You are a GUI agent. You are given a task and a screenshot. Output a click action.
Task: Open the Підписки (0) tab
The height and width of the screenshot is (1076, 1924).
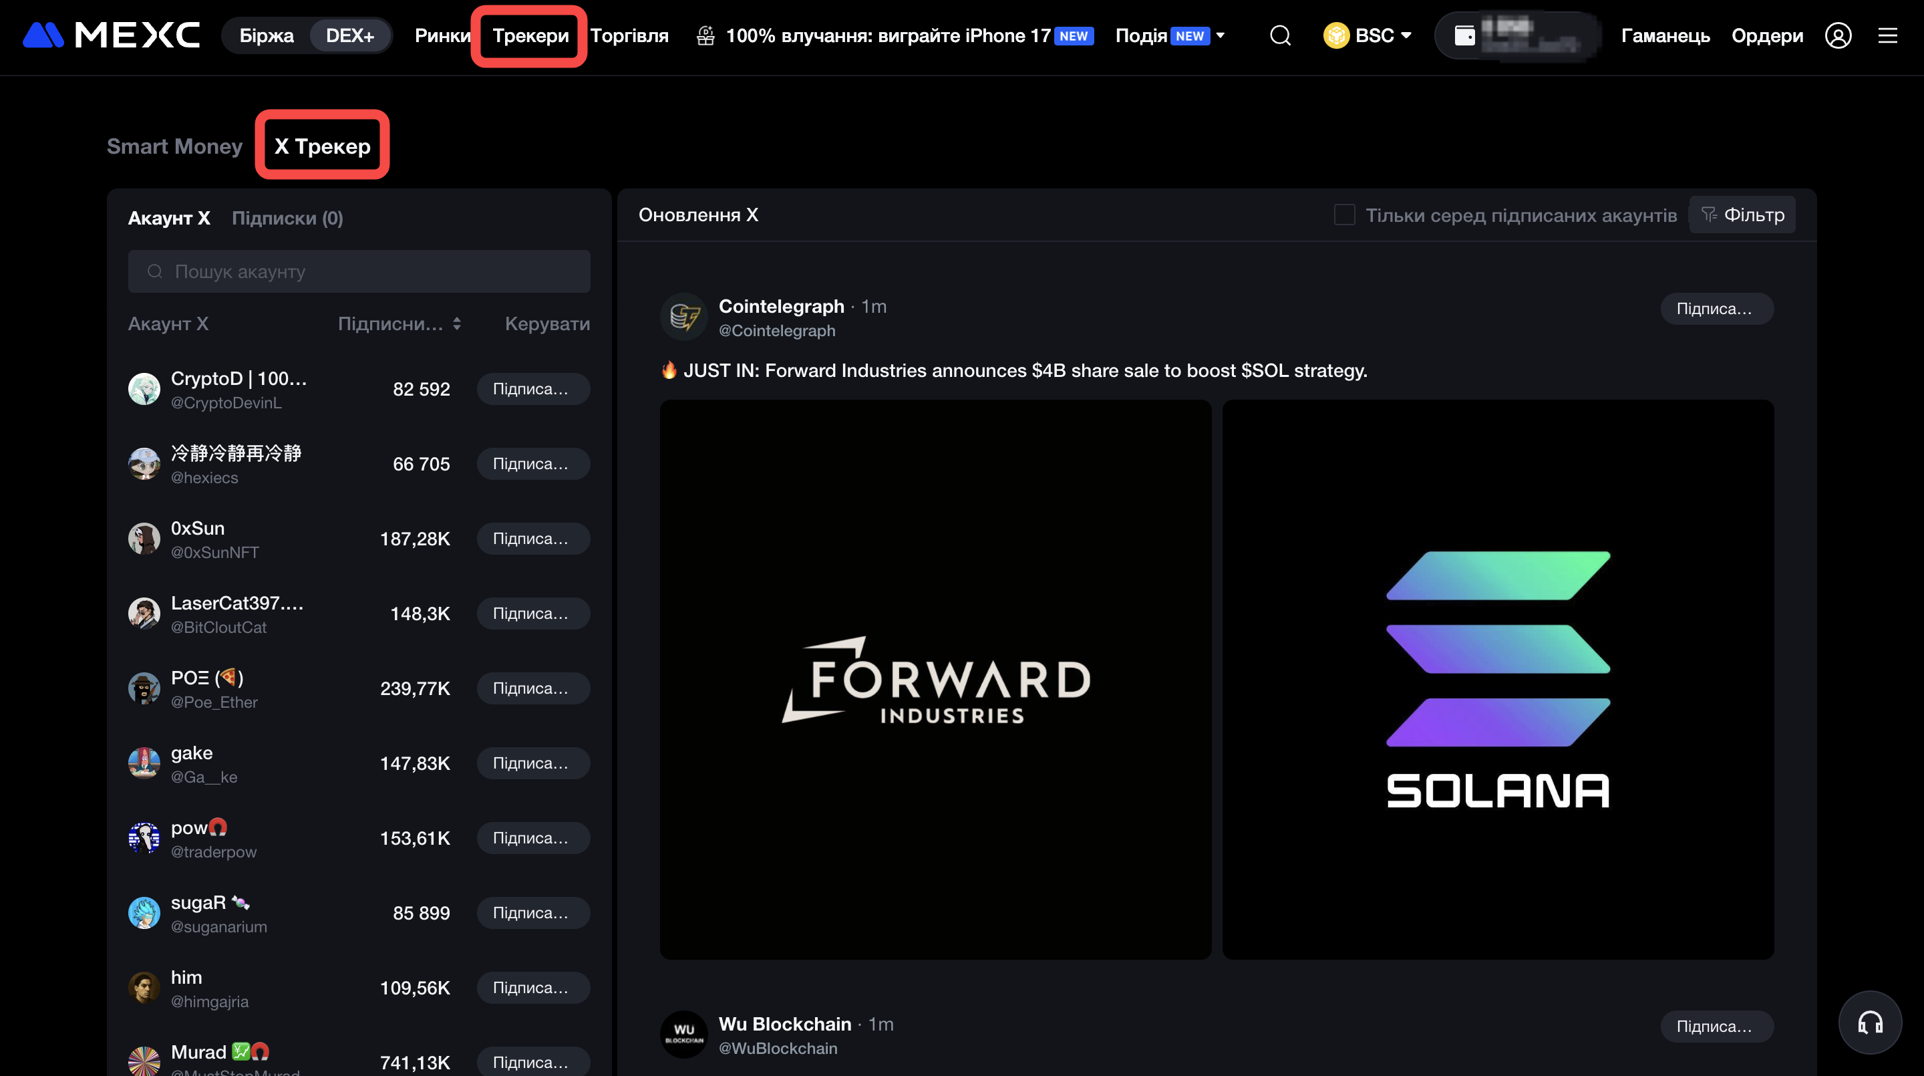(287, 218)
